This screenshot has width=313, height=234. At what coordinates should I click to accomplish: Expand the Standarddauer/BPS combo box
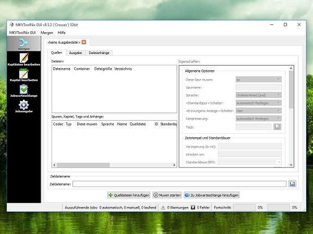[249, 163]
